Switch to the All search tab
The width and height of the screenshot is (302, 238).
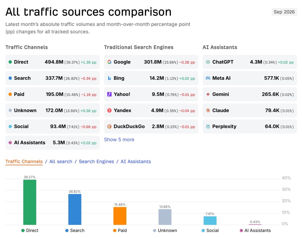click(61, 162)
